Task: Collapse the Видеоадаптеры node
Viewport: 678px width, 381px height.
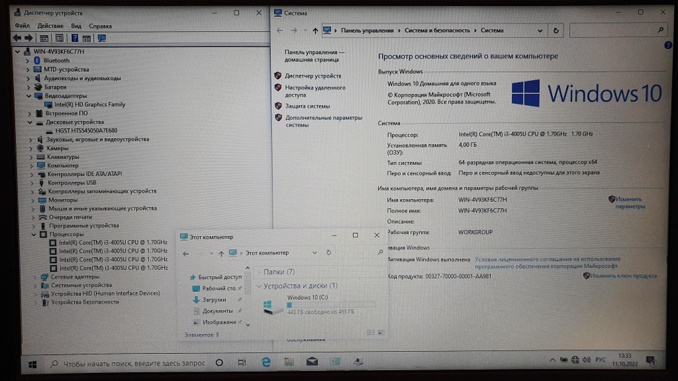Action: point(29,96)
